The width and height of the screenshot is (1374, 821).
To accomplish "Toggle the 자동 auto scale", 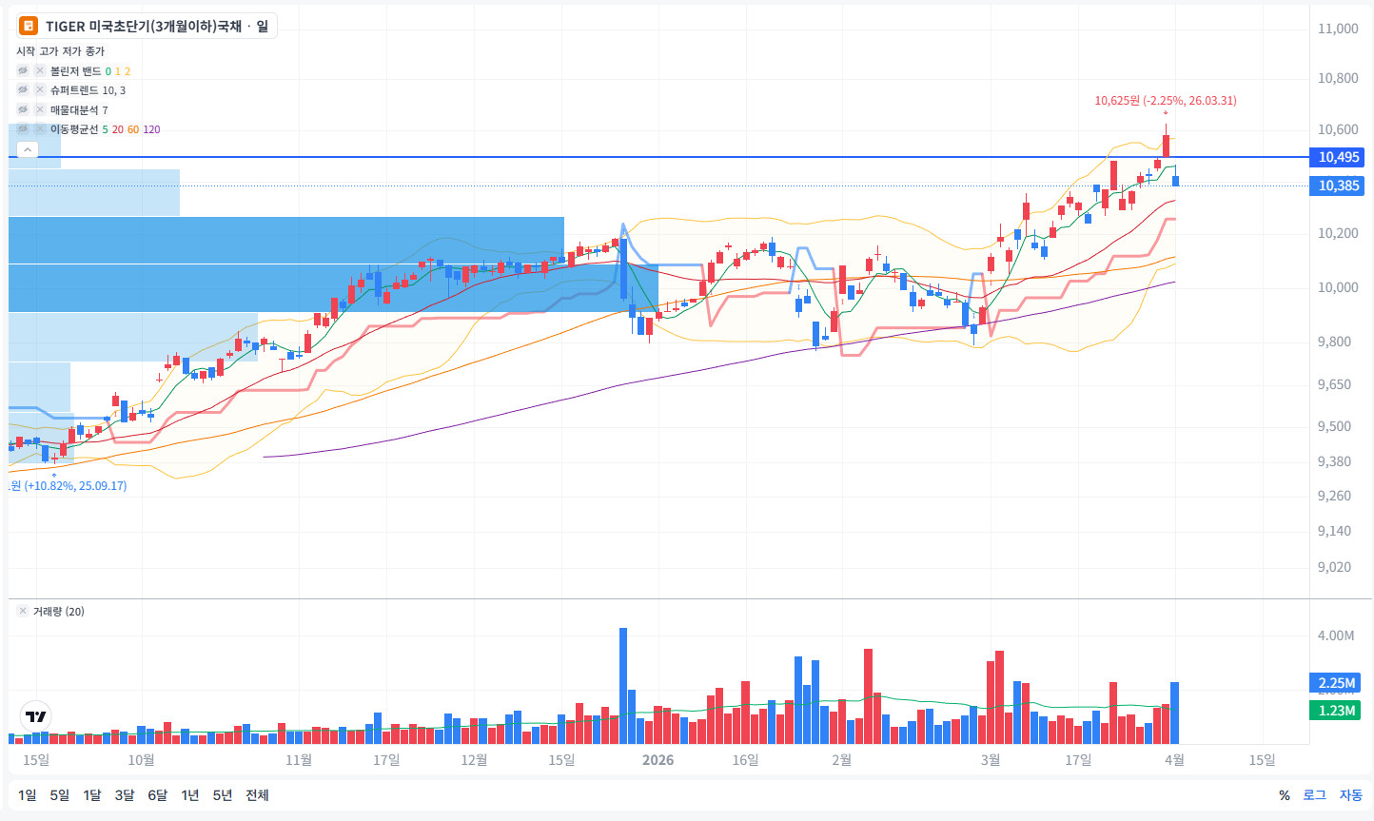I will point(1351,795).
